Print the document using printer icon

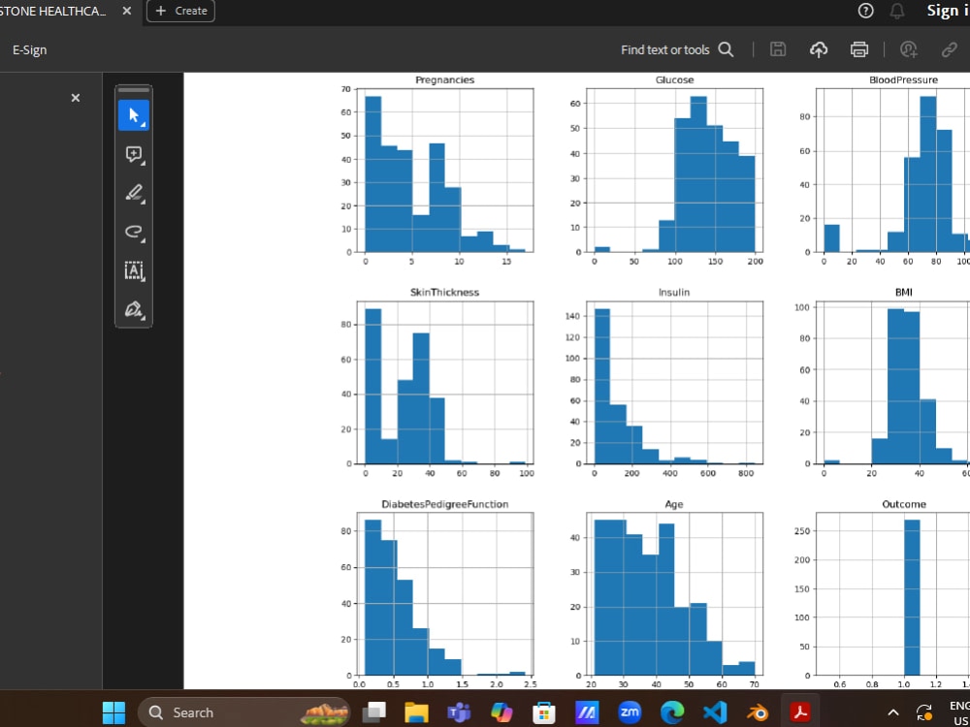pyautogui.click(x=859, y=50)
